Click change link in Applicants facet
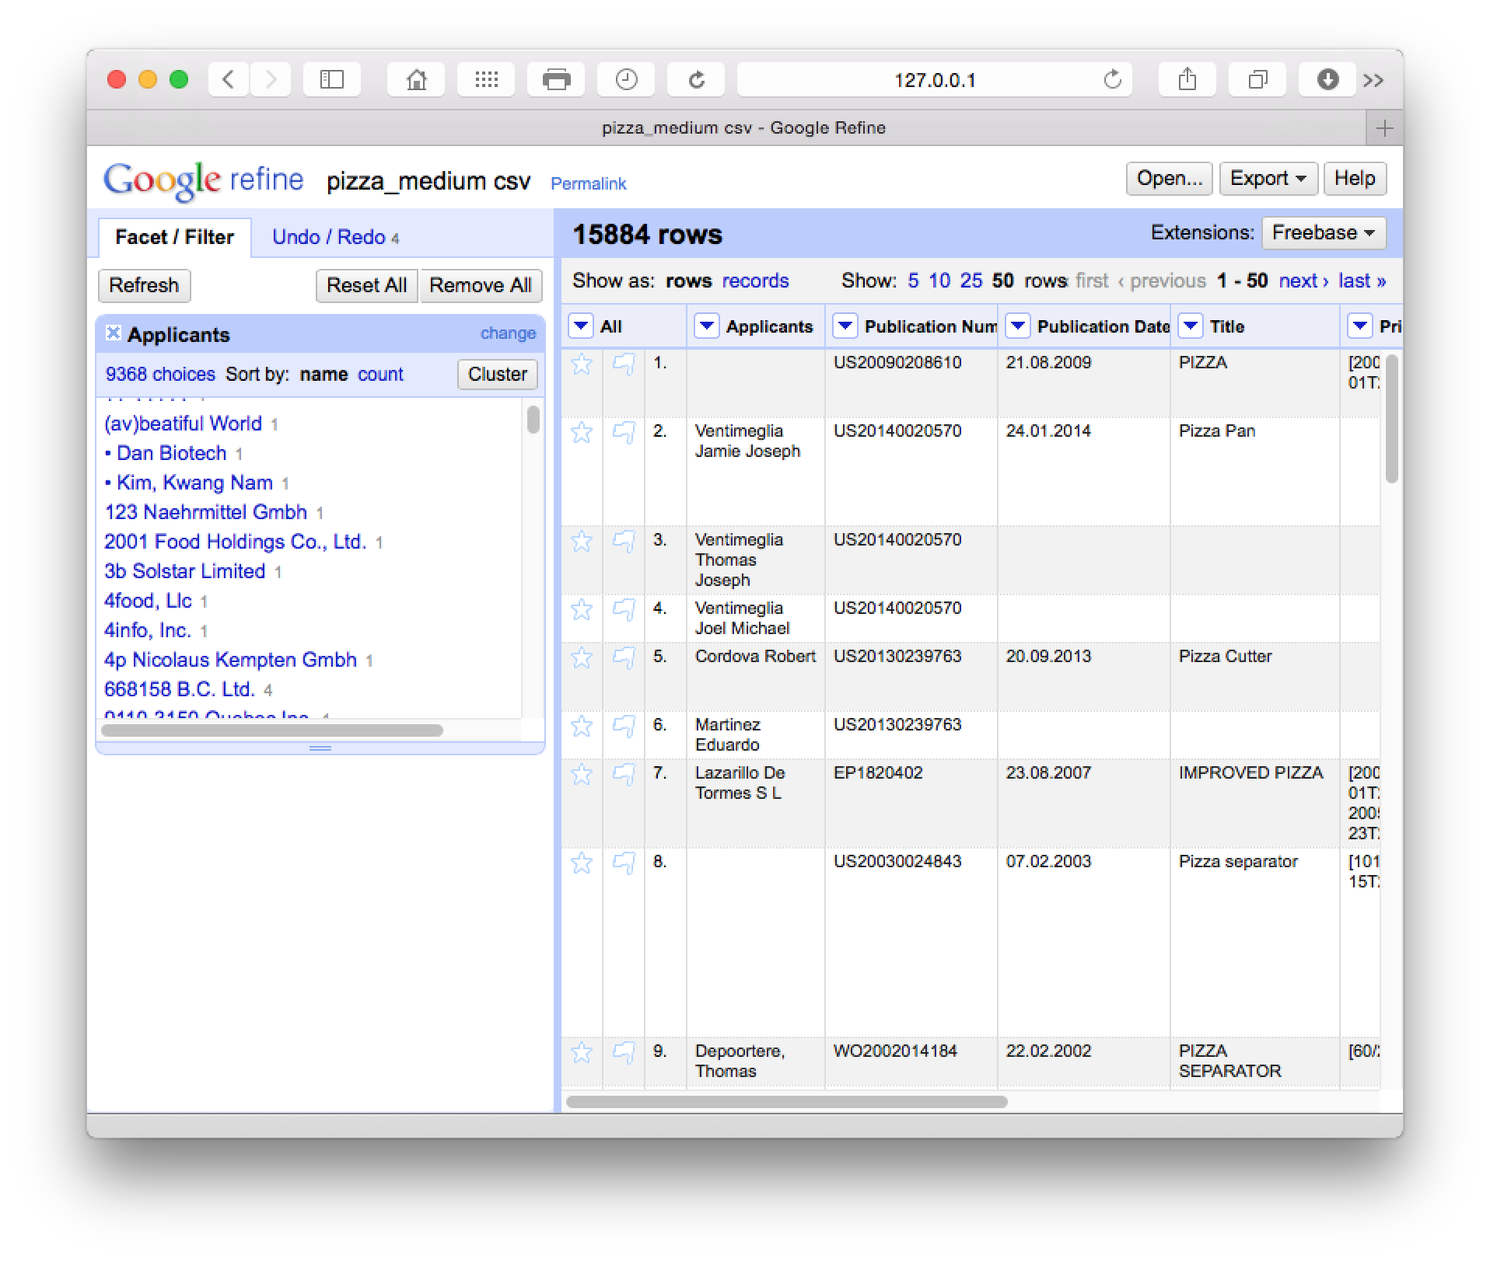Screen dimensions: 1490x1262 pyautogui.click(x=508, y=333)
